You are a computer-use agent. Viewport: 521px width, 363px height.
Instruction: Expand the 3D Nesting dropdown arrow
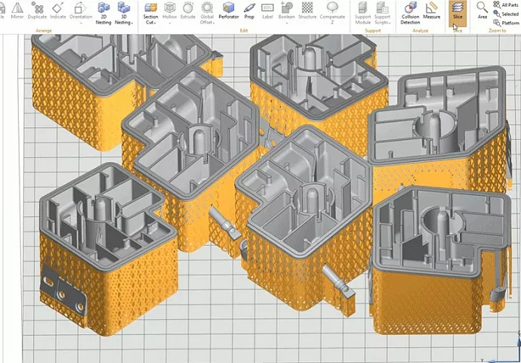click(x=132, y=23)
